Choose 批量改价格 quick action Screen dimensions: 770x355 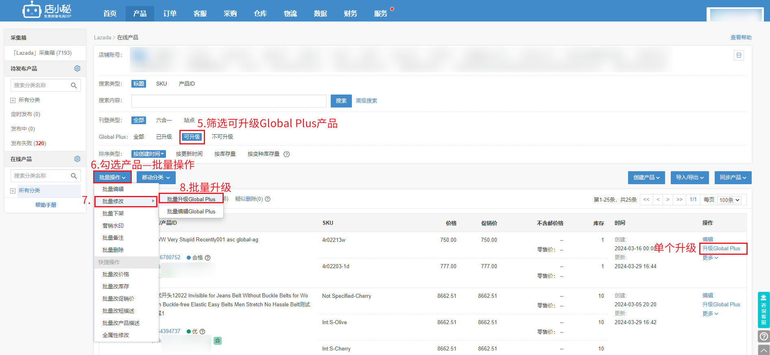click(x=116, y=274)
